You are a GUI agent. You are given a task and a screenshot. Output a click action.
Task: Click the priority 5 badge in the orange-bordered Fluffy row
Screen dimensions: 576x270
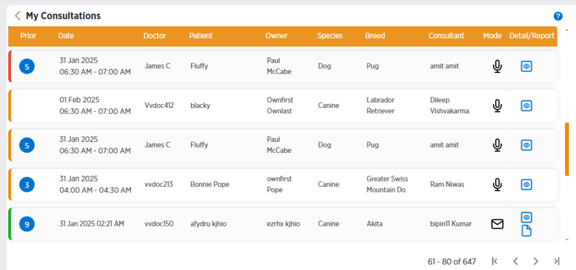(27, 145)
